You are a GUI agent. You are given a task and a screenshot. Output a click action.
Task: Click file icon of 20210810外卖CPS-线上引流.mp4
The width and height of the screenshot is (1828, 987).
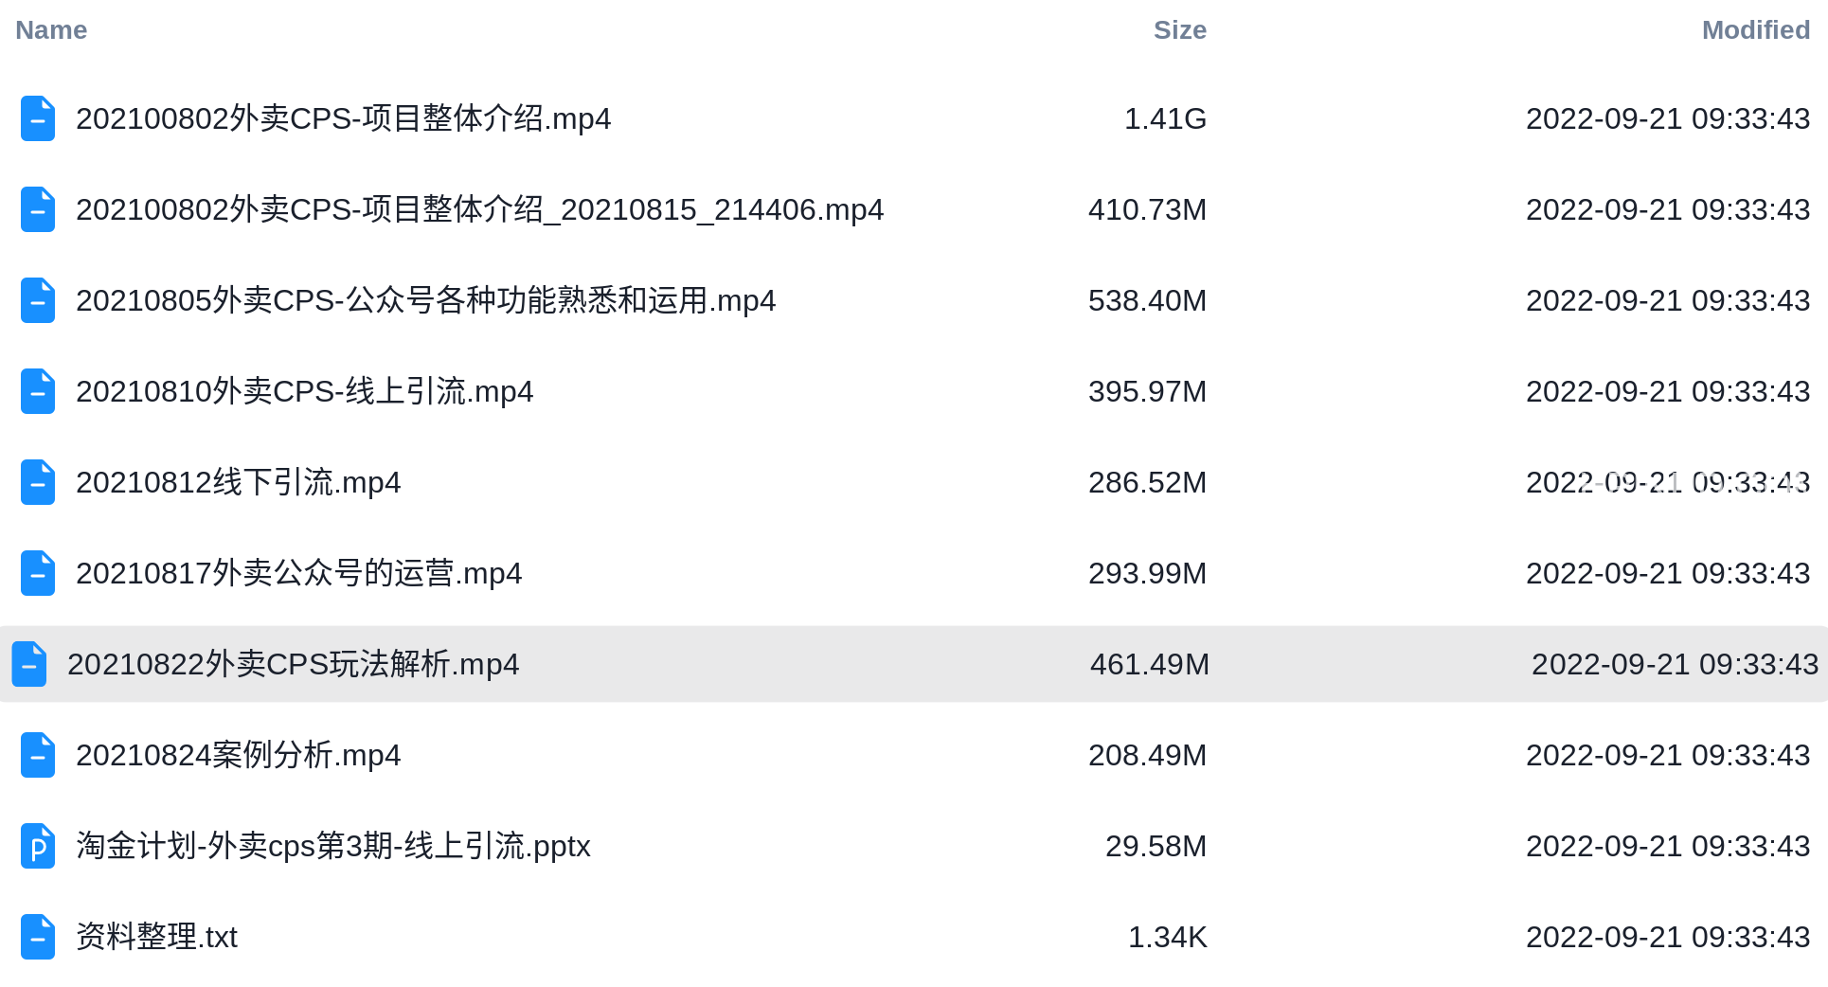tap(38, 391)
